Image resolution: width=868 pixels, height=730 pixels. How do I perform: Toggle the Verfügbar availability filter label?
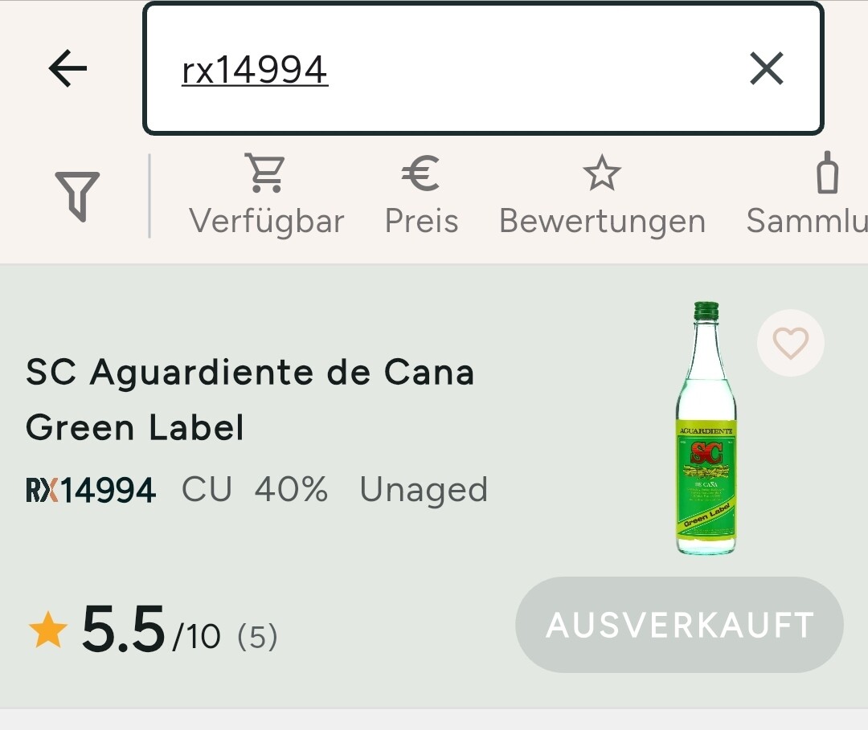coord(266,221)
